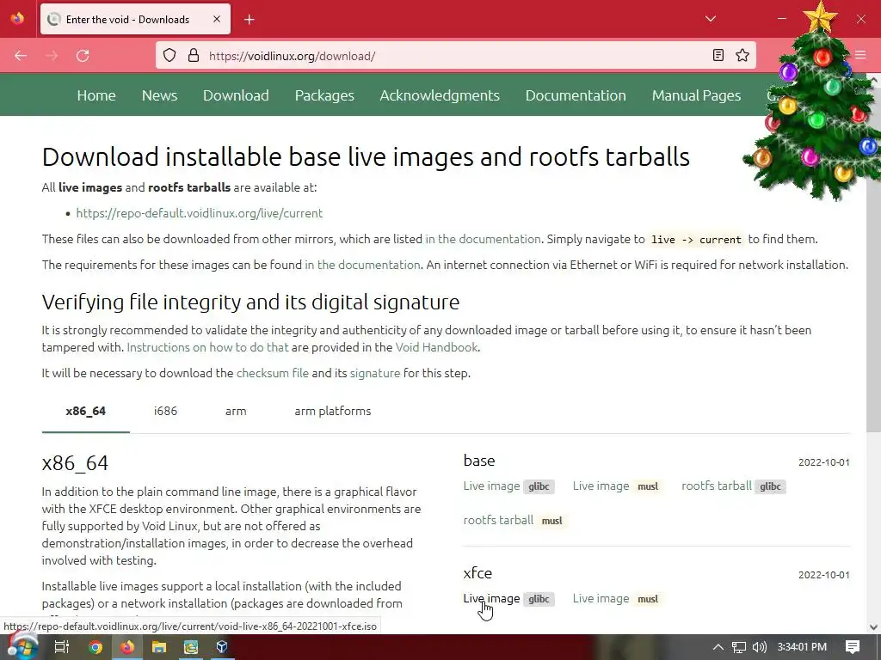Bookmark this page with the star icon
Screen dimensions: 881x660
[x=742, y=55]
